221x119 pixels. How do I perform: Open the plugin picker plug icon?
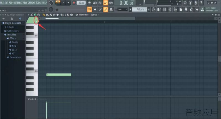pos(186,9)
